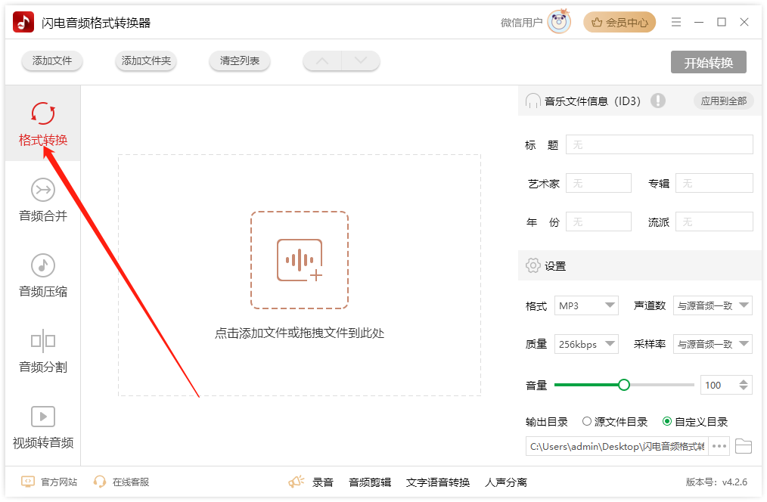Select the 自定义目录 output radio button
The image size is (767, 502).
point(666,422)
